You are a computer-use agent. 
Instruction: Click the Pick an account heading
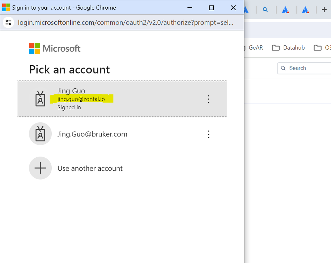[x=70, y=70]
